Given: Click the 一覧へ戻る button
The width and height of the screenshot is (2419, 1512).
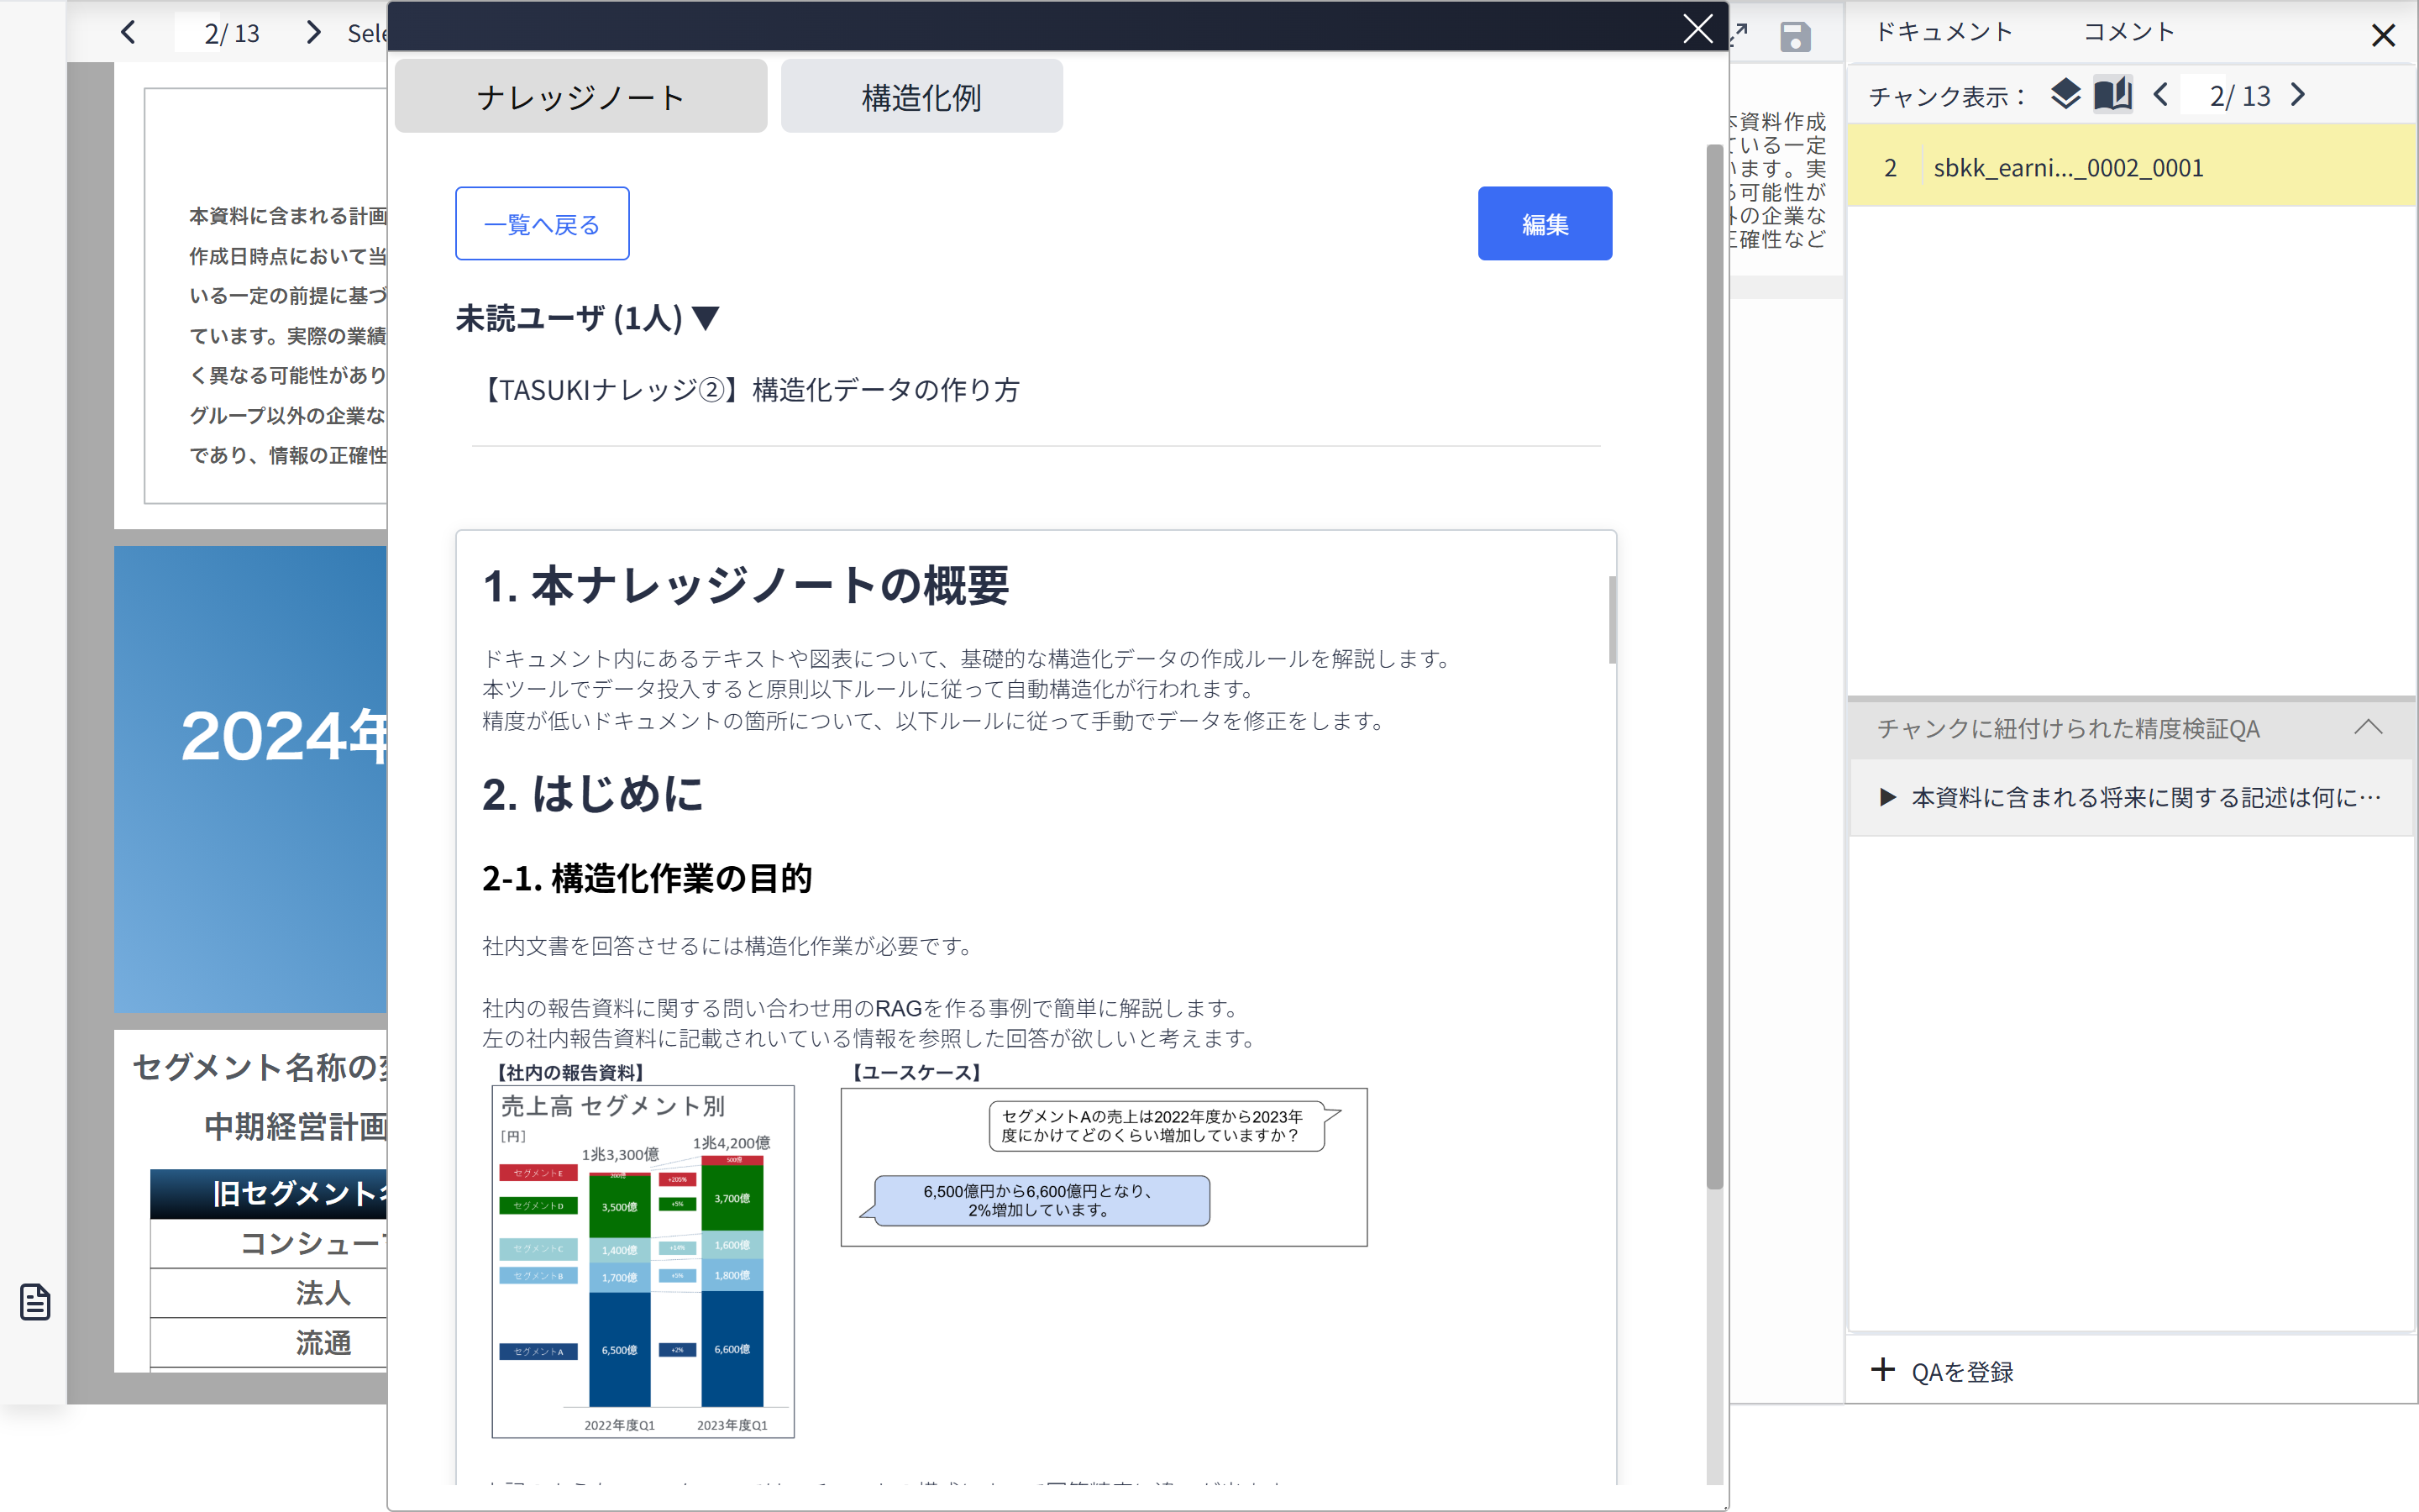Looking at the screenshot, I should click(x=542, y=224).
